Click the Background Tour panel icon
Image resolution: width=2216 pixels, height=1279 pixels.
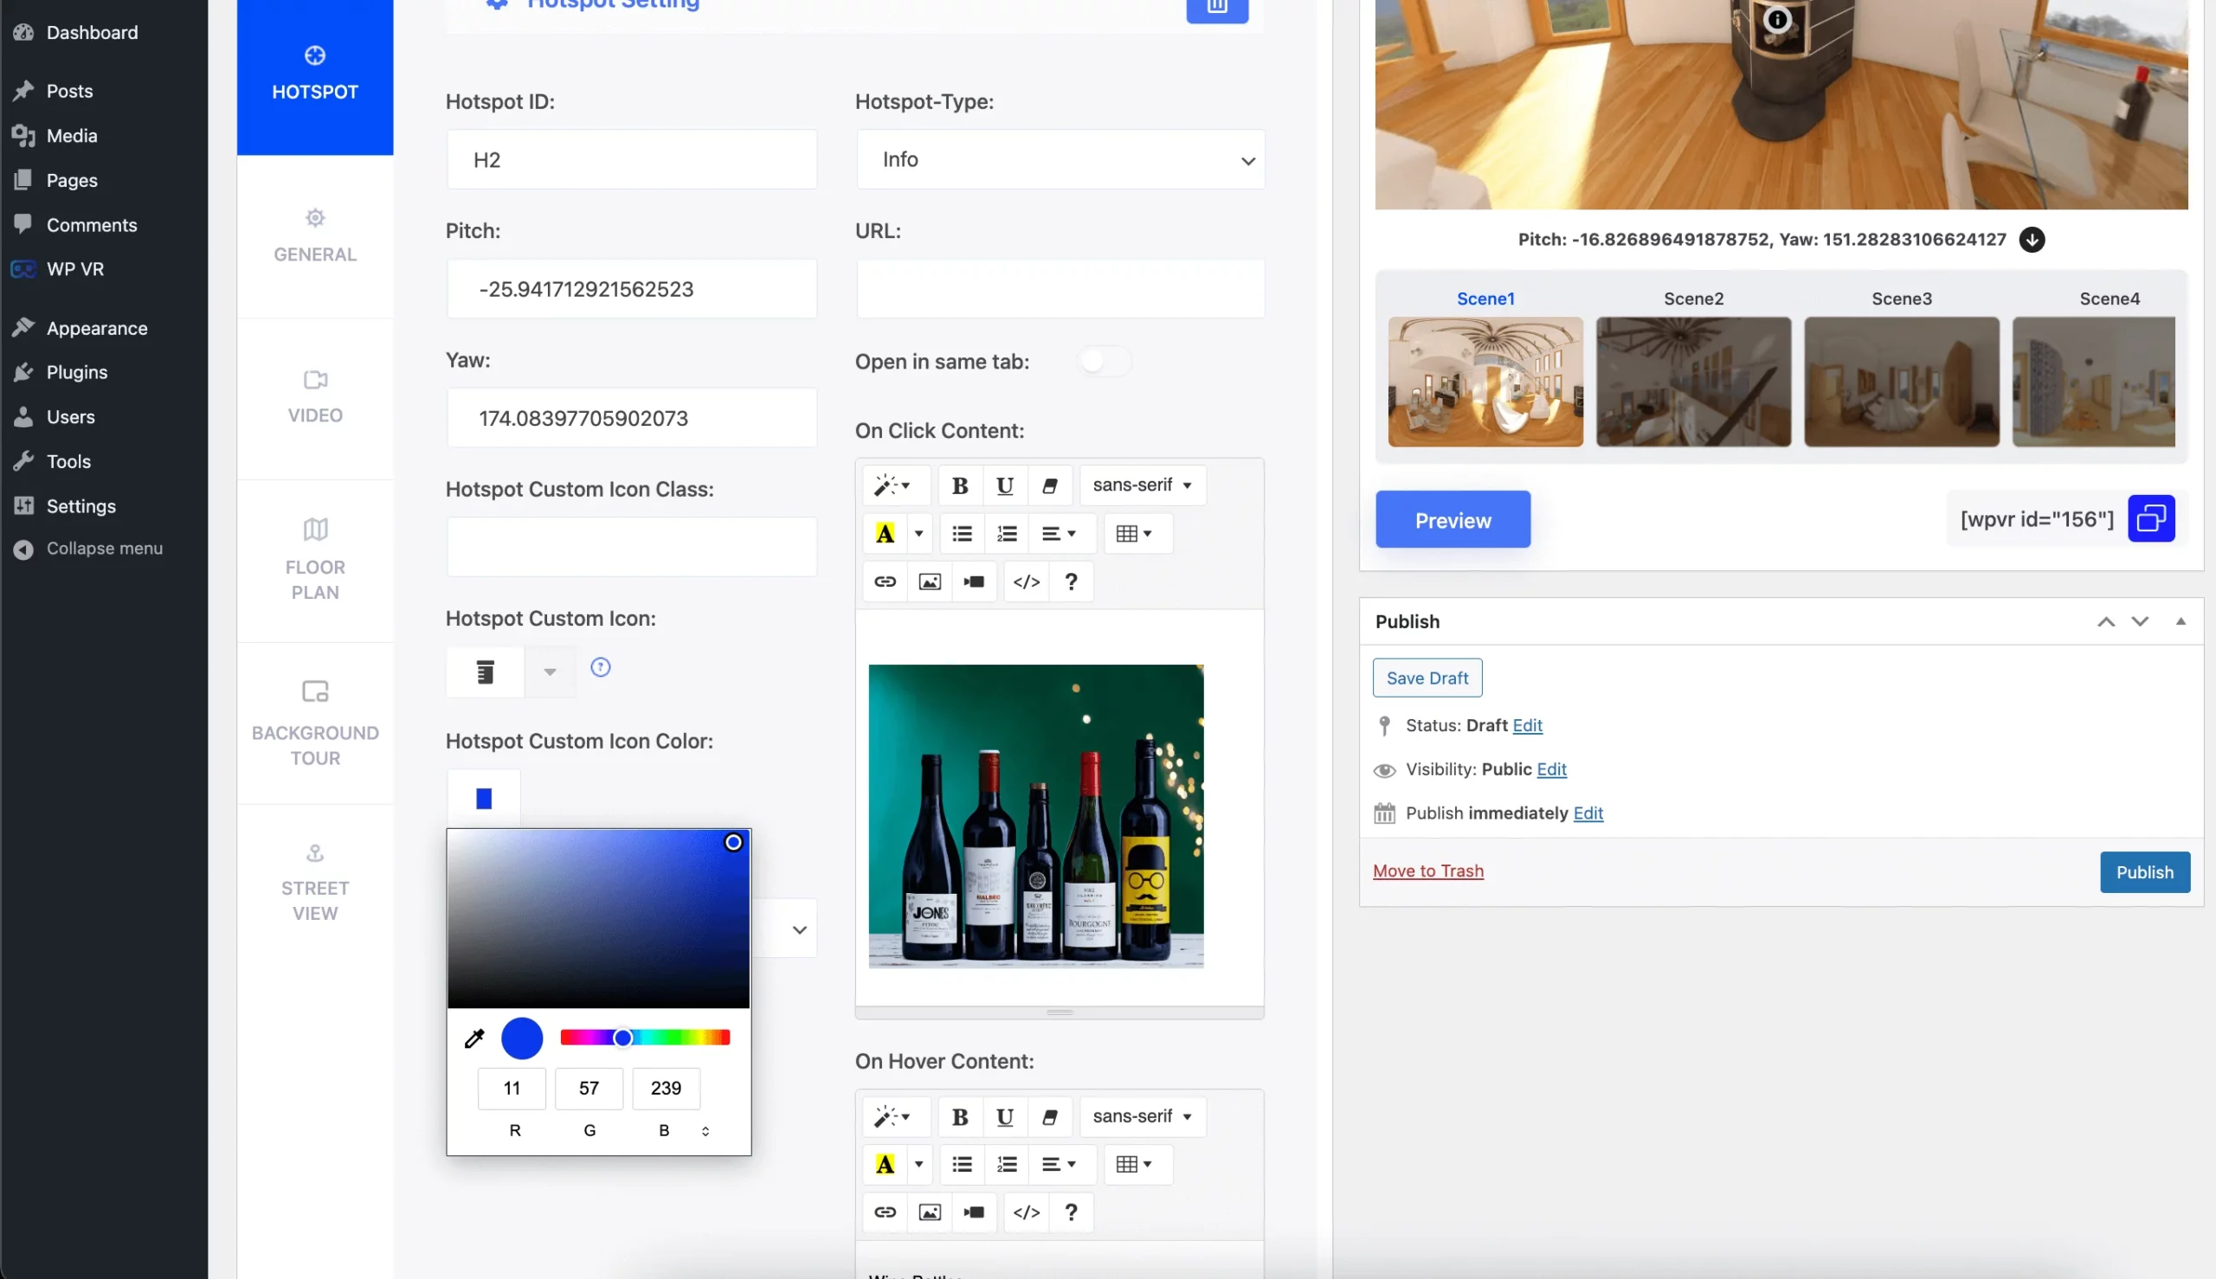pos(313,693)
